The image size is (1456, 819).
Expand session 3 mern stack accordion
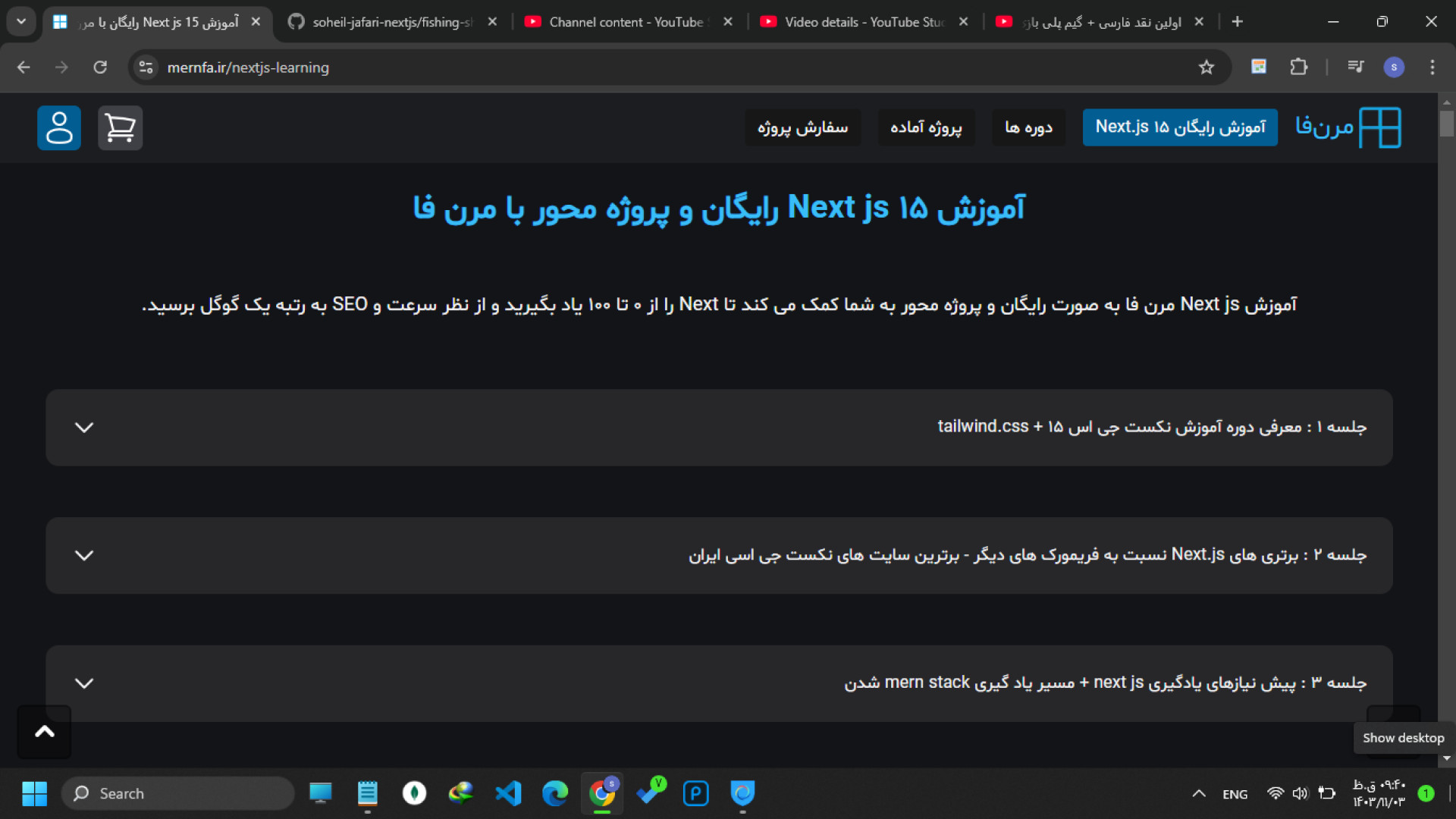[719, 683]
